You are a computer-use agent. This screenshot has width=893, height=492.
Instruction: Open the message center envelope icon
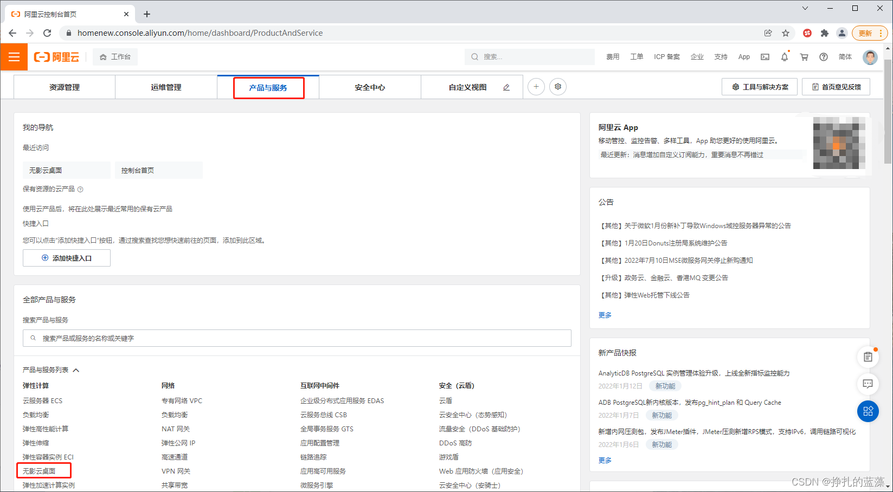coord(764,56)
